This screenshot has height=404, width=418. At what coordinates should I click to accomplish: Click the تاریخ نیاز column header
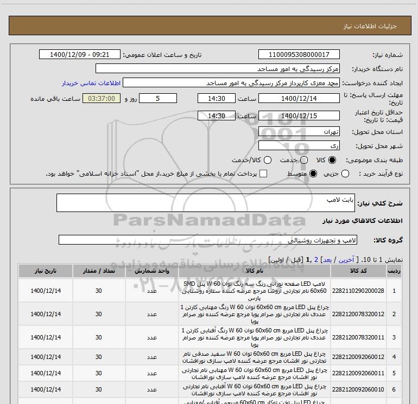[x=46, y=271]
